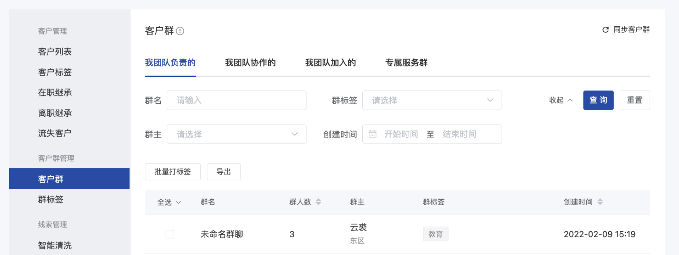Viewport: 679px width, 255px height.
Task: Open 流失客户 in the sidebar
Action: pos(55,133)
